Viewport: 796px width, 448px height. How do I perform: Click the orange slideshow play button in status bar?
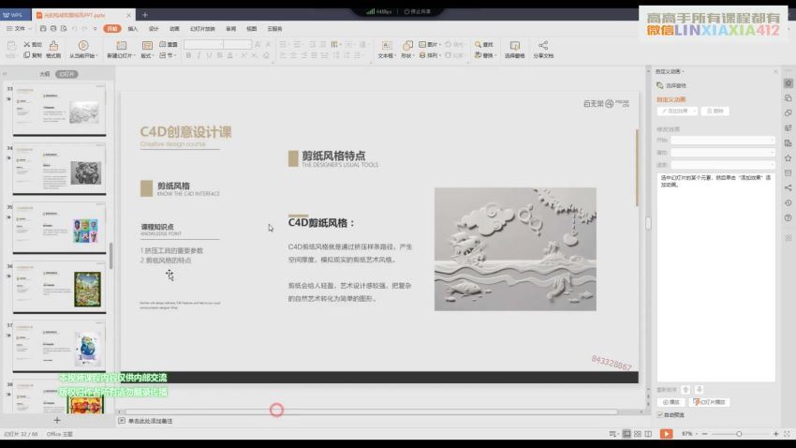pos(666,434)
